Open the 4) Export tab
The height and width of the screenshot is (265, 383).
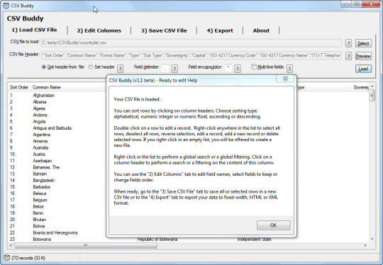click(x=220, y=30)
